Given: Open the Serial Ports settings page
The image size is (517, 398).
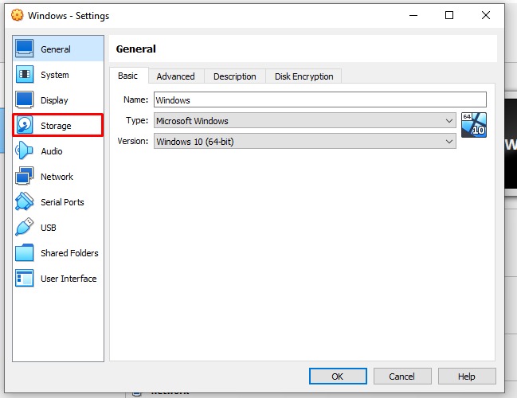Looking at the screenshot, I should click(58, 201).
